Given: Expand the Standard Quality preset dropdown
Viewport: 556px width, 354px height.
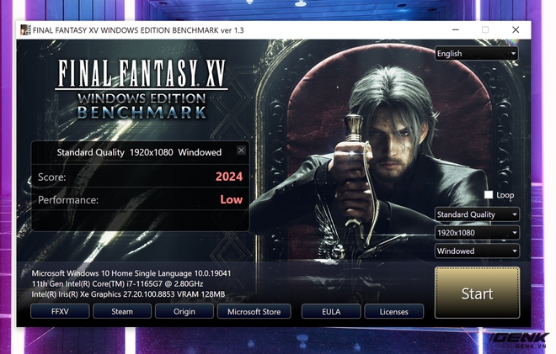Looking at the screenshot, I should [x=478, y=214].
